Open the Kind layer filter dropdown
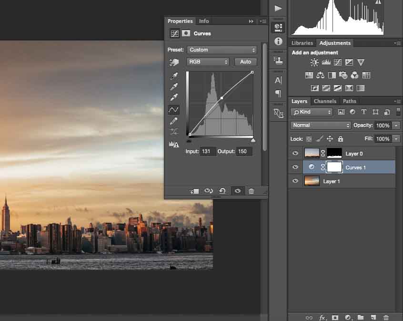 [312, 112]
